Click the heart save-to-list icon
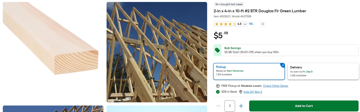This screenshot has height=112, width=360. (x=262, y=24)
